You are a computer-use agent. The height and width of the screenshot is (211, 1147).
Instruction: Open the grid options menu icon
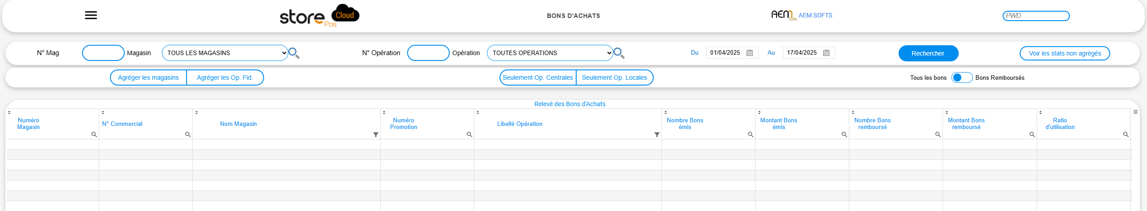click(1136, 112)
